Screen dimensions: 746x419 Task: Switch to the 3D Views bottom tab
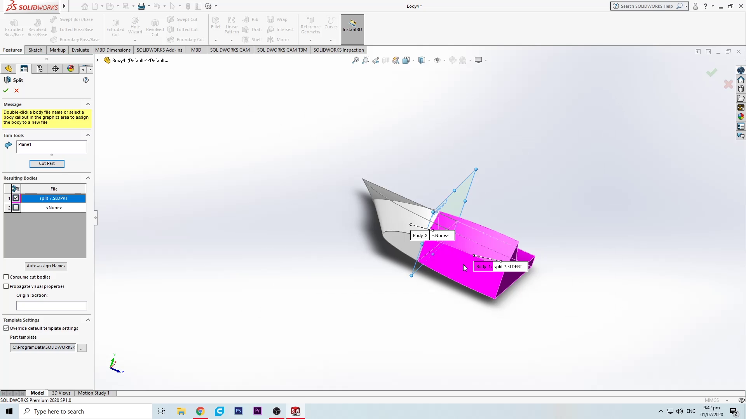point(61,393)
